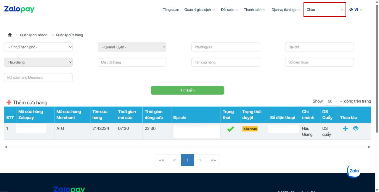Image resolution: width=379 pixels, height=192 pixels.
Task: Click Hậu Giang cell in table row
Action: click(x=310, y=131)
